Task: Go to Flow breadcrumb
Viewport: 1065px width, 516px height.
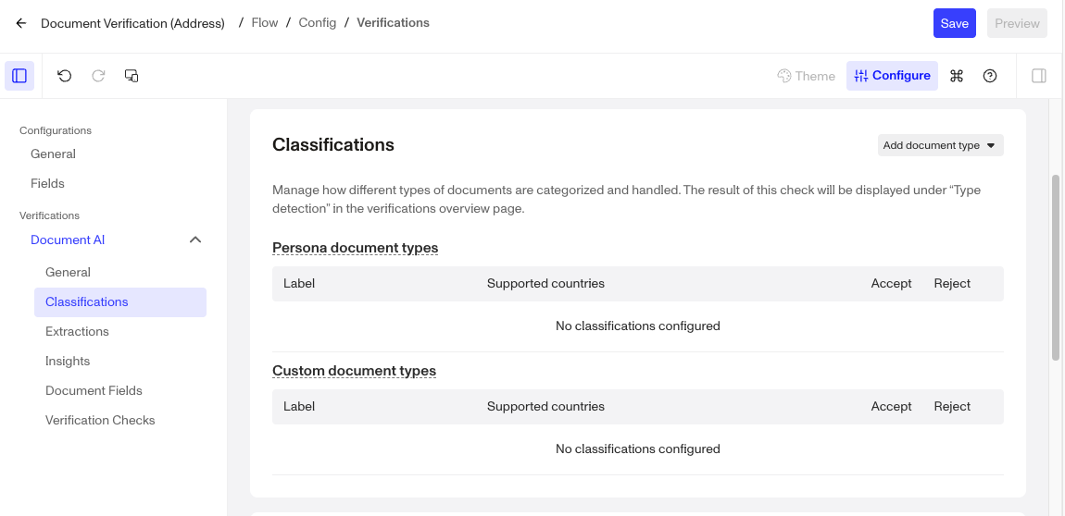Action: tap(264, 23)
